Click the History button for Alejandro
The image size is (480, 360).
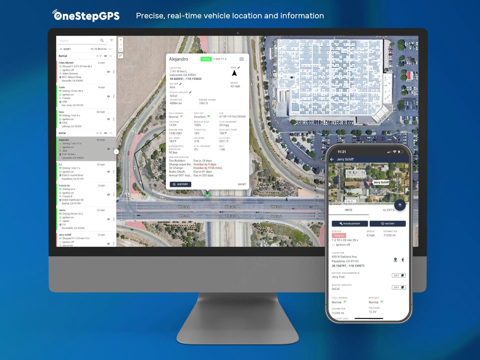click(180, 184)
